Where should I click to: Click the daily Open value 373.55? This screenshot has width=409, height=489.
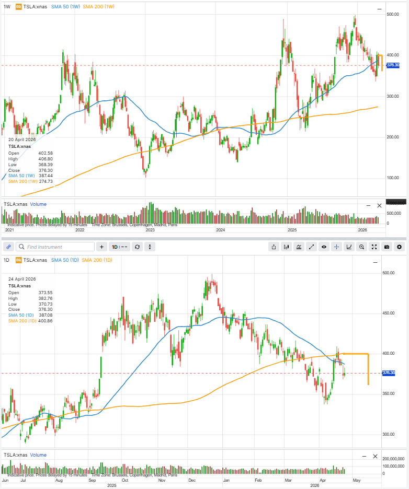click(x=46, y=293)
